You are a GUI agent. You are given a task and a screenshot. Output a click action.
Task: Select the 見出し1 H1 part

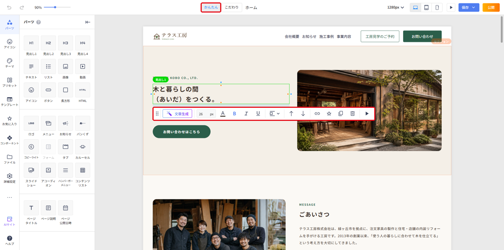tap(31, 46)
